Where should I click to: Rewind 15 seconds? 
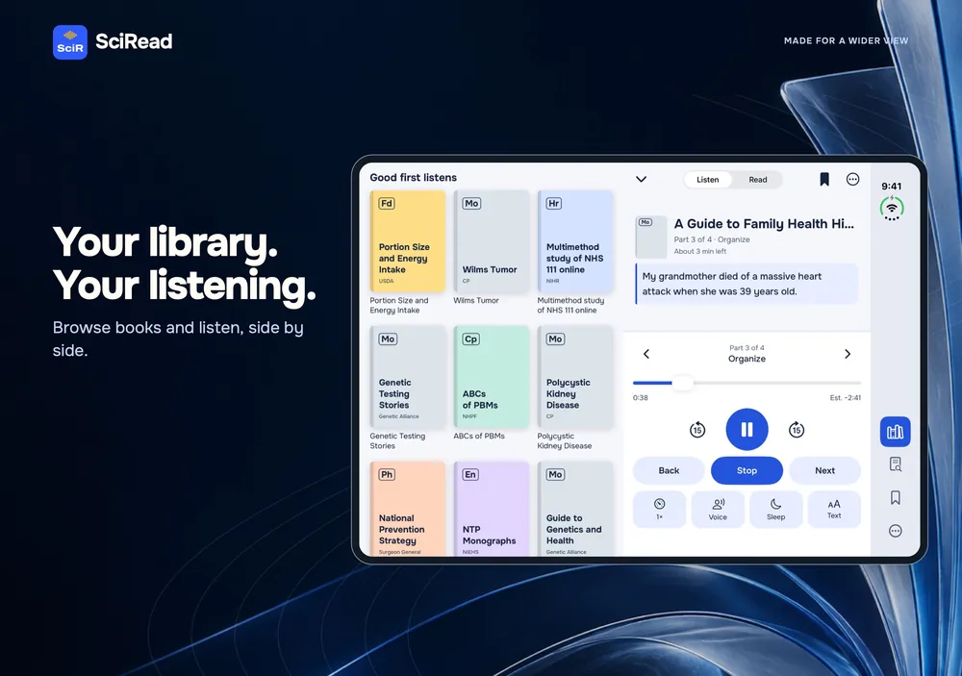[696, 430]
